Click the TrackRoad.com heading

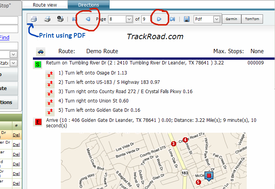[155, 36]
